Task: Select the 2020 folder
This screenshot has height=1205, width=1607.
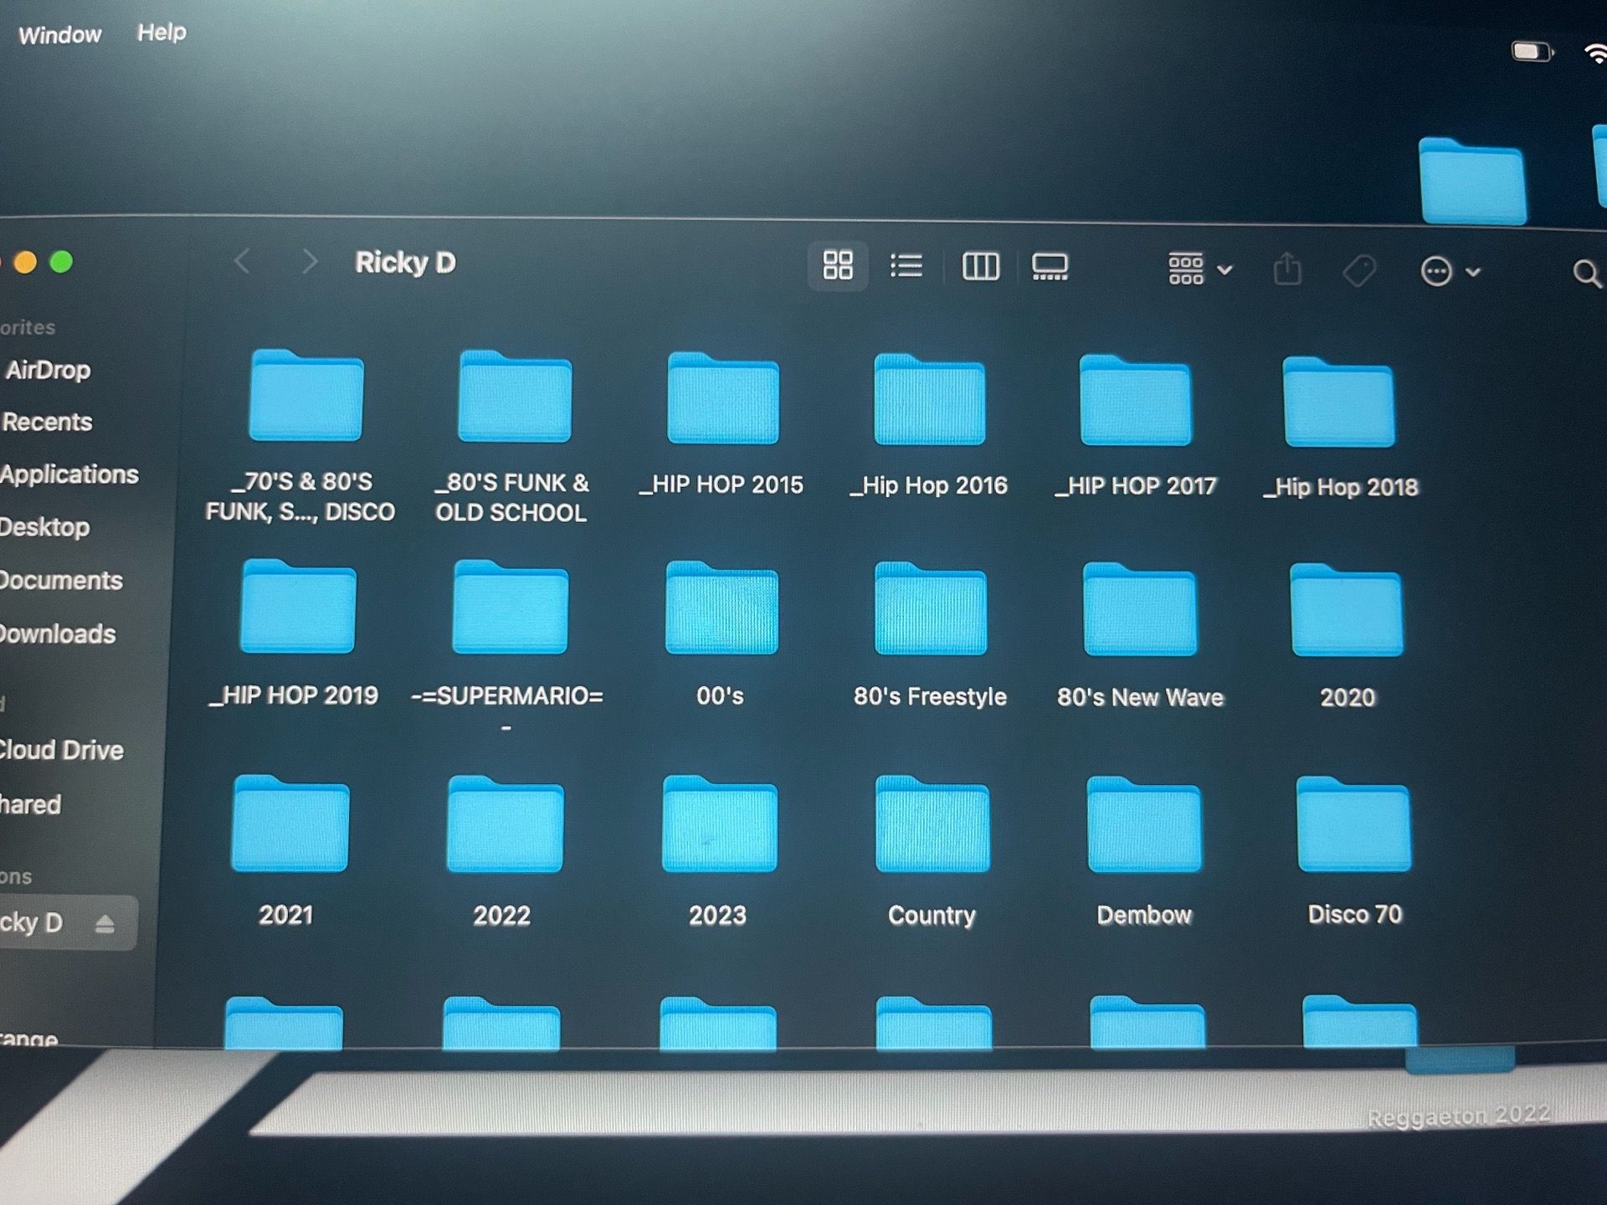Action: 1346,611
